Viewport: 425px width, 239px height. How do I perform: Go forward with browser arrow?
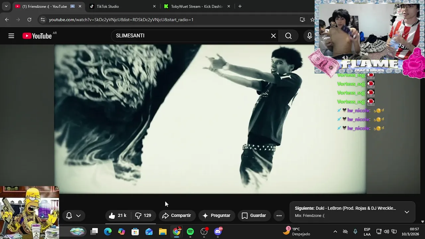(x=18, y=20)
